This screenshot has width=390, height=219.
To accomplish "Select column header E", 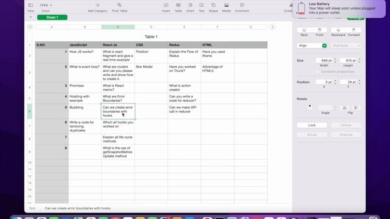I will pos(184,27).
